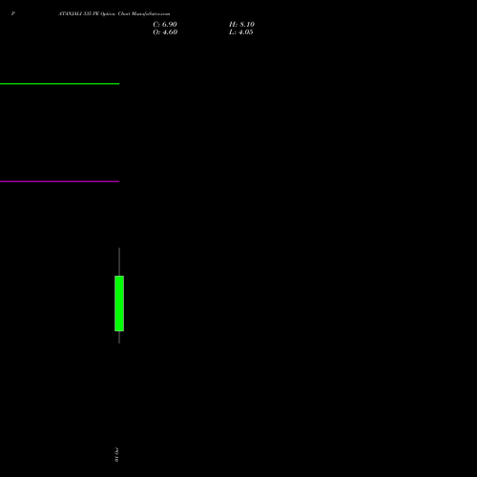
Task: Click the close value 'C: 6.90'
Action: click(165, 25)
